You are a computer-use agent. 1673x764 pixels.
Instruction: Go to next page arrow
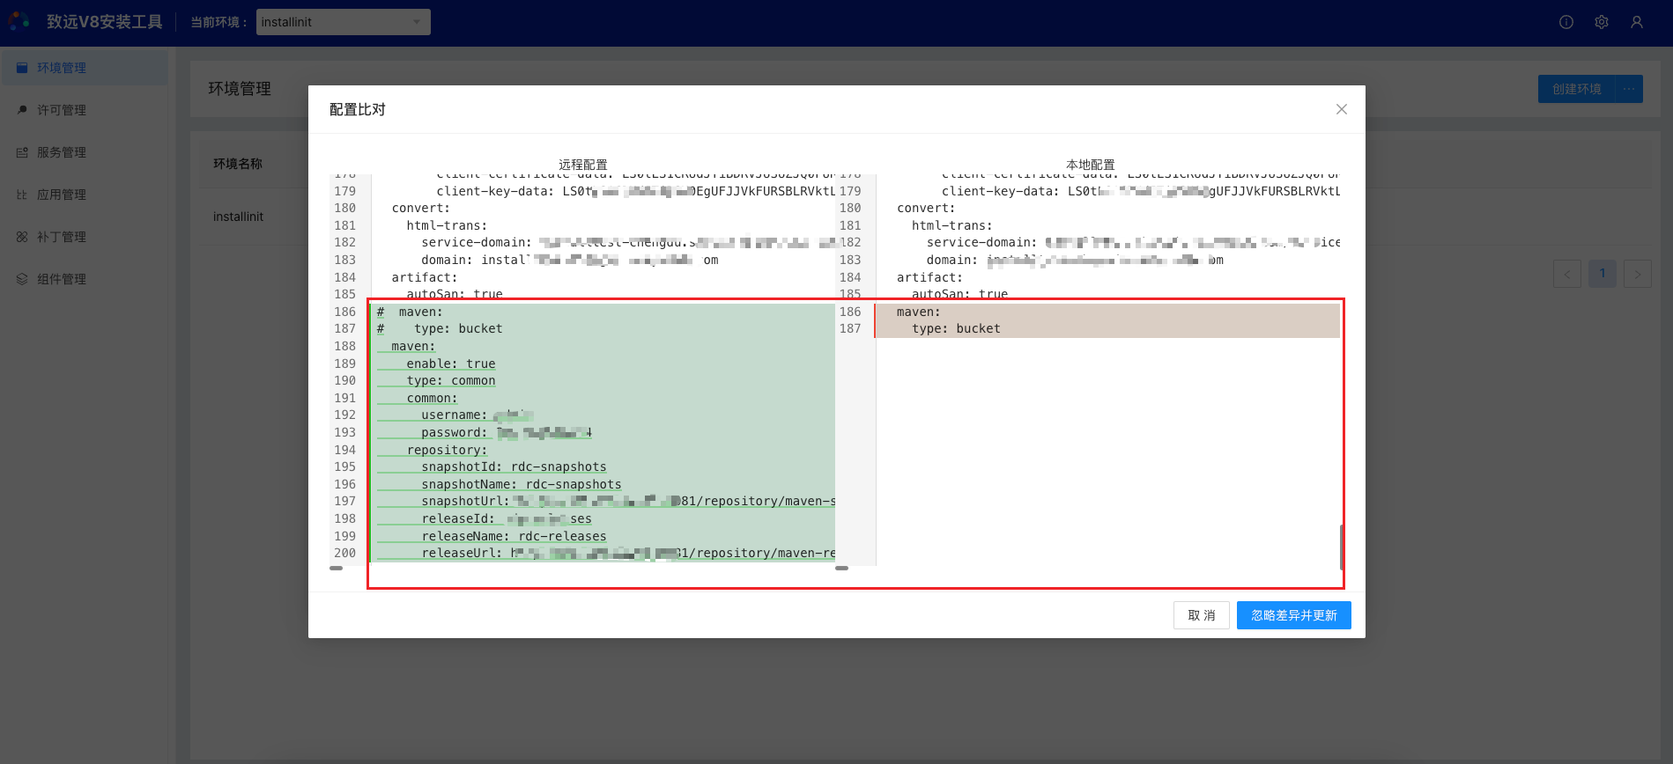tap(1638, 274)
